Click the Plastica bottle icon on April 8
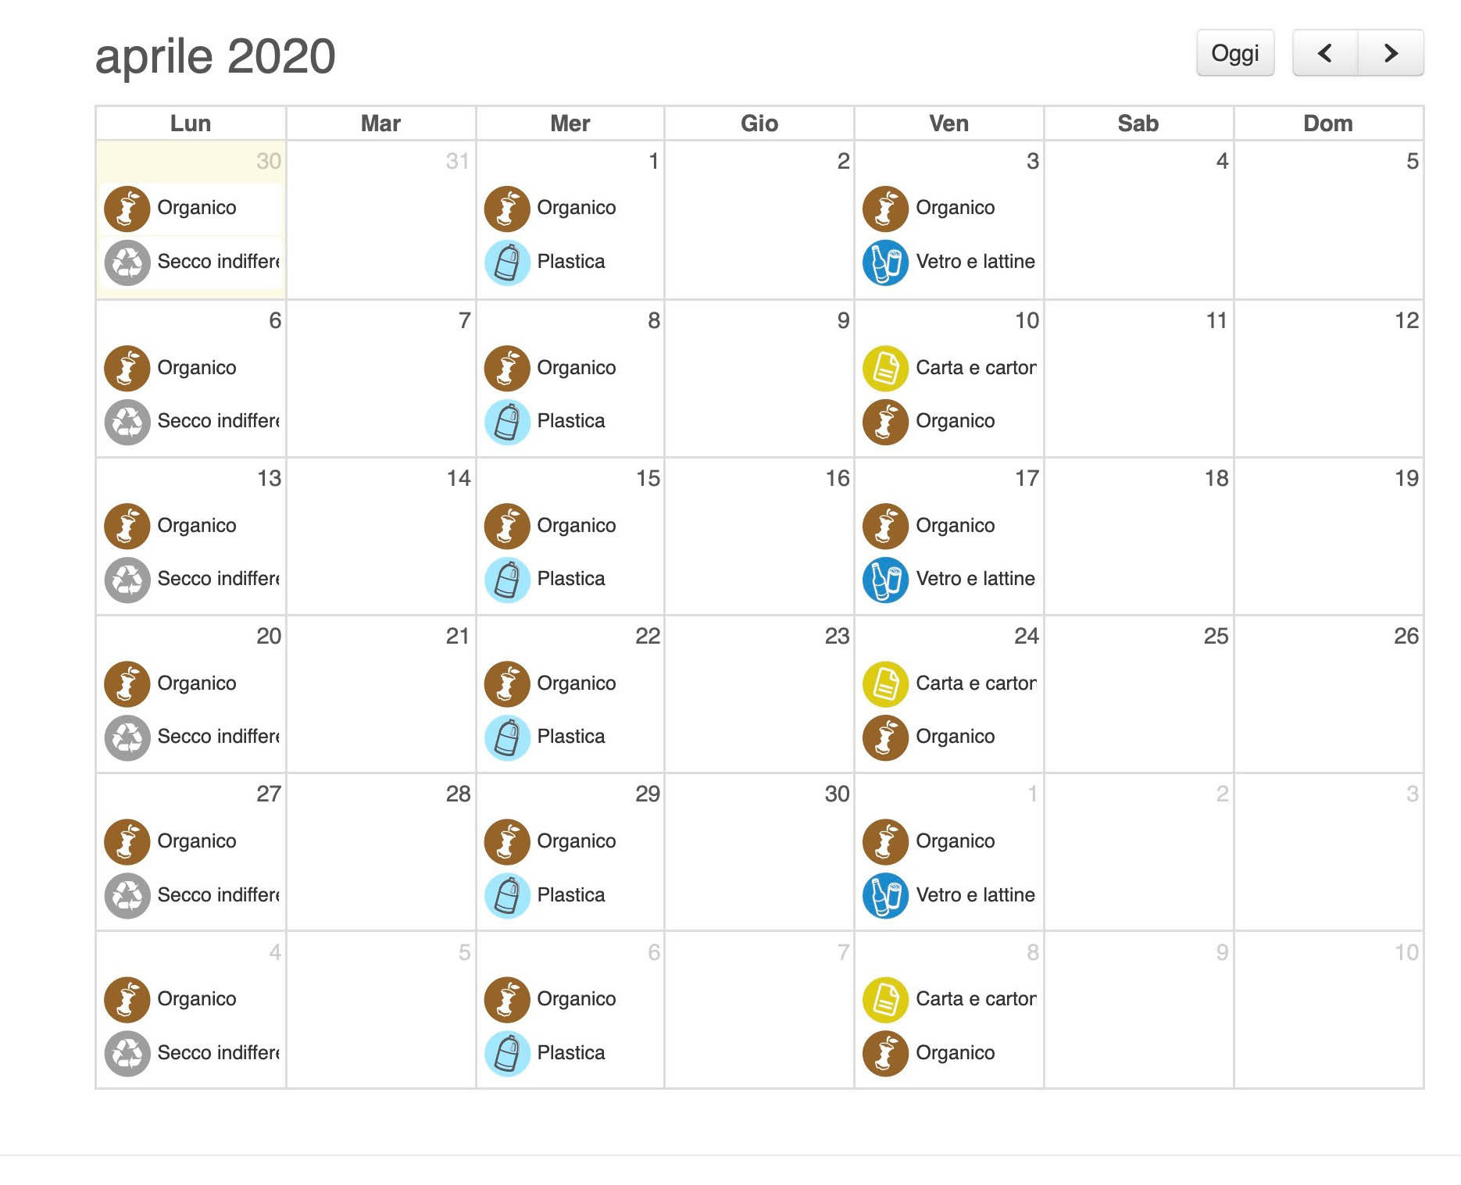 pos(507,422)
